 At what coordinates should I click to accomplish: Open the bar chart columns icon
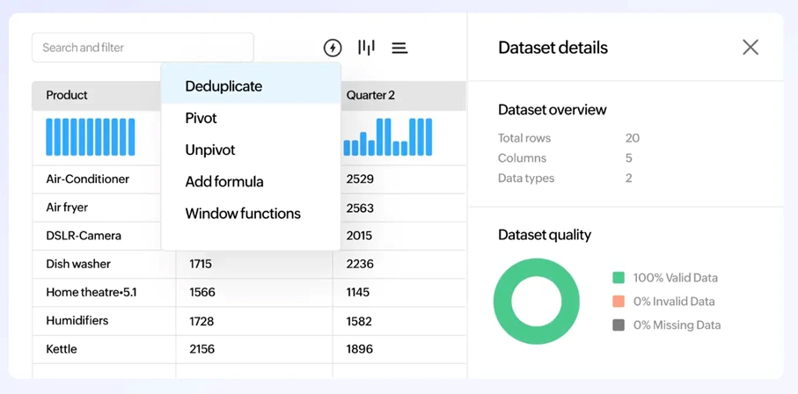[366, 47]
